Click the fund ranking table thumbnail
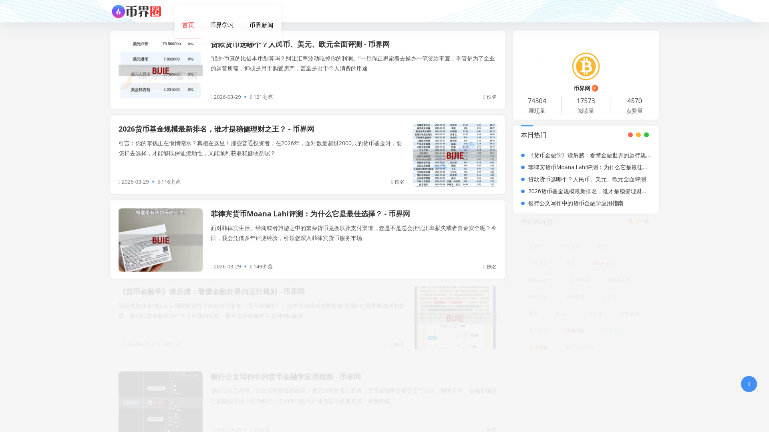769x432 pixels. click(x=455, y=155)
